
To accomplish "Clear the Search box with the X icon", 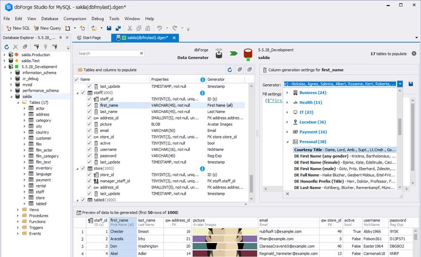I will tap(141, 53).
